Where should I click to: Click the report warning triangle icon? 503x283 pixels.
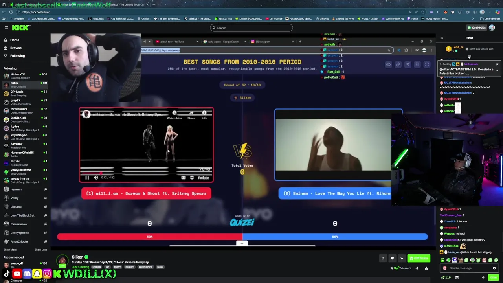click(426, 268)
